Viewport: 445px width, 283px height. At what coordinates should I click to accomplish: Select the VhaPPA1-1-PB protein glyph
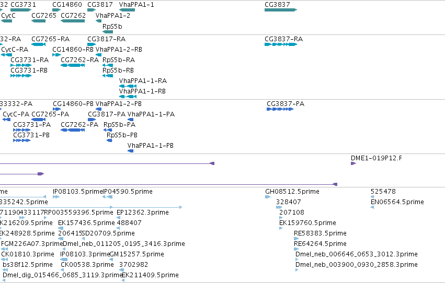click(x=130, y=151)
